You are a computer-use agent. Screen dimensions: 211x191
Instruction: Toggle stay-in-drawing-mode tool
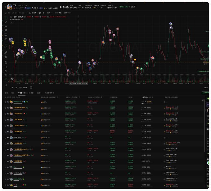[x=6, y=67]
